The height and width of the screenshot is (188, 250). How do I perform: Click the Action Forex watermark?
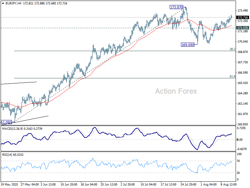pos(176,91)
